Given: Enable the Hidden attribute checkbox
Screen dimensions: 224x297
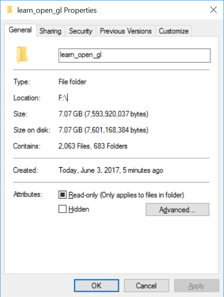Looking at the screenshot, I should (x=63, y=209).
